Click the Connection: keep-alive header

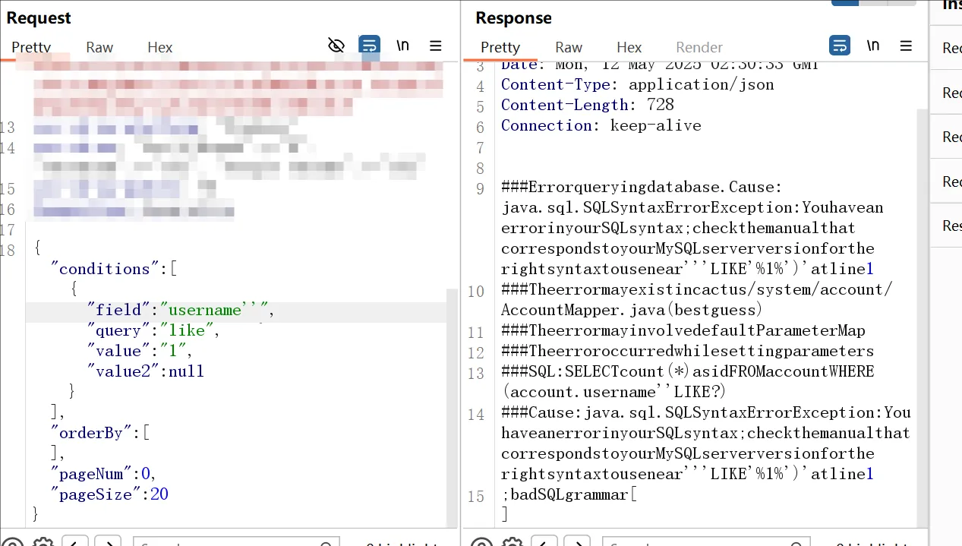601,125
